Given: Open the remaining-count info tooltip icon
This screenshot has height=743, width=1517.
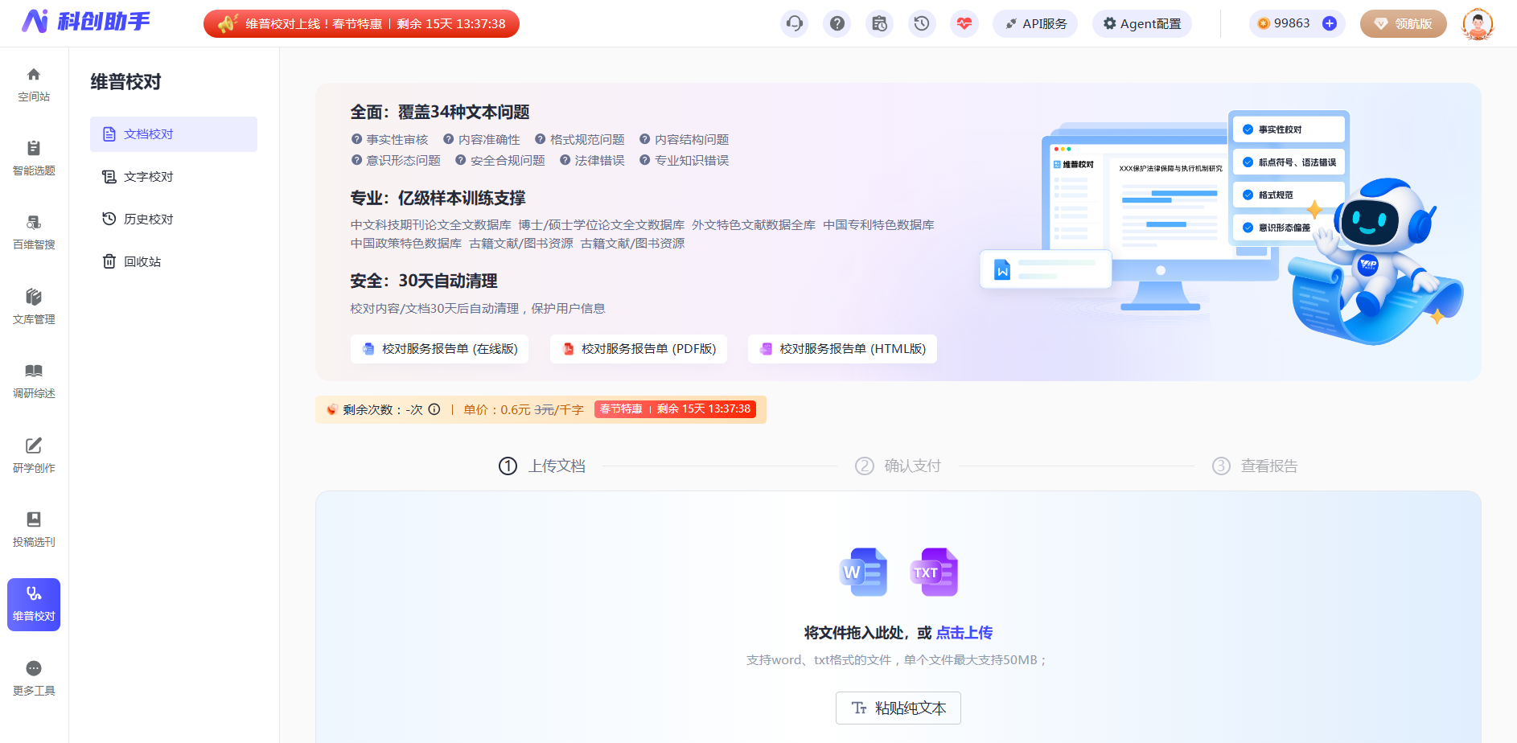Looking at the screenshot, I should click(434, 409).
